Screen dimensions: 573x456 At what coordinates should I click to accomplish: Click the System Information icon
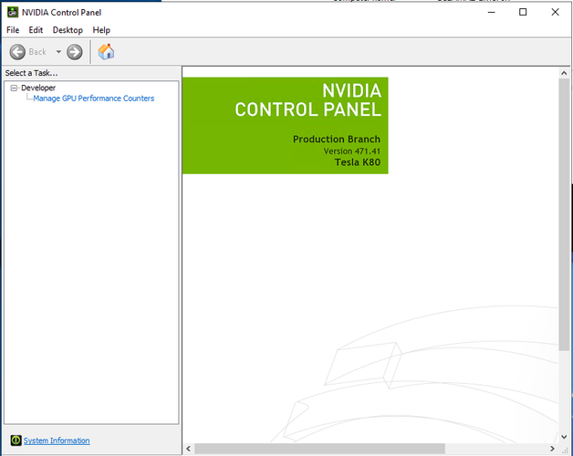click(x=16, y=440)
